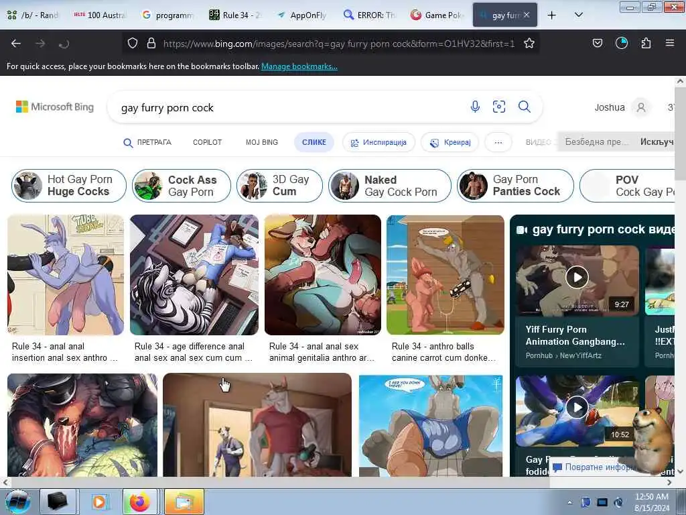686x515 pixels.
Task: Select the MOJ BING tab
Action: (x=262, y=142)
